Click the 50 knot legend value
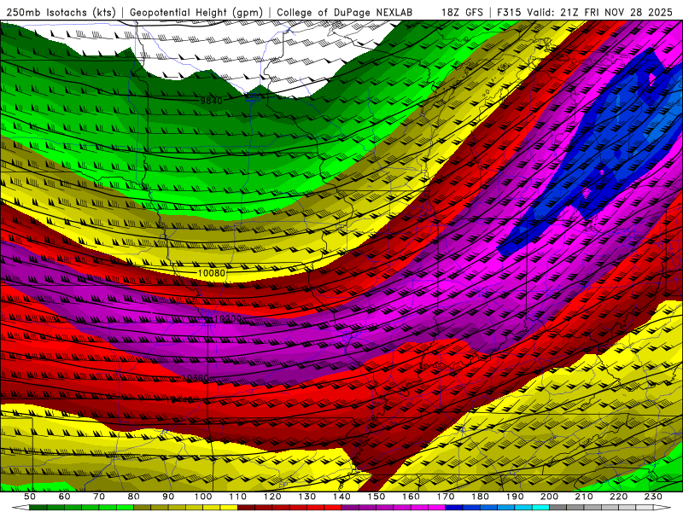The height and width of the screenshot is (512, 683). (x=30, y=497)
